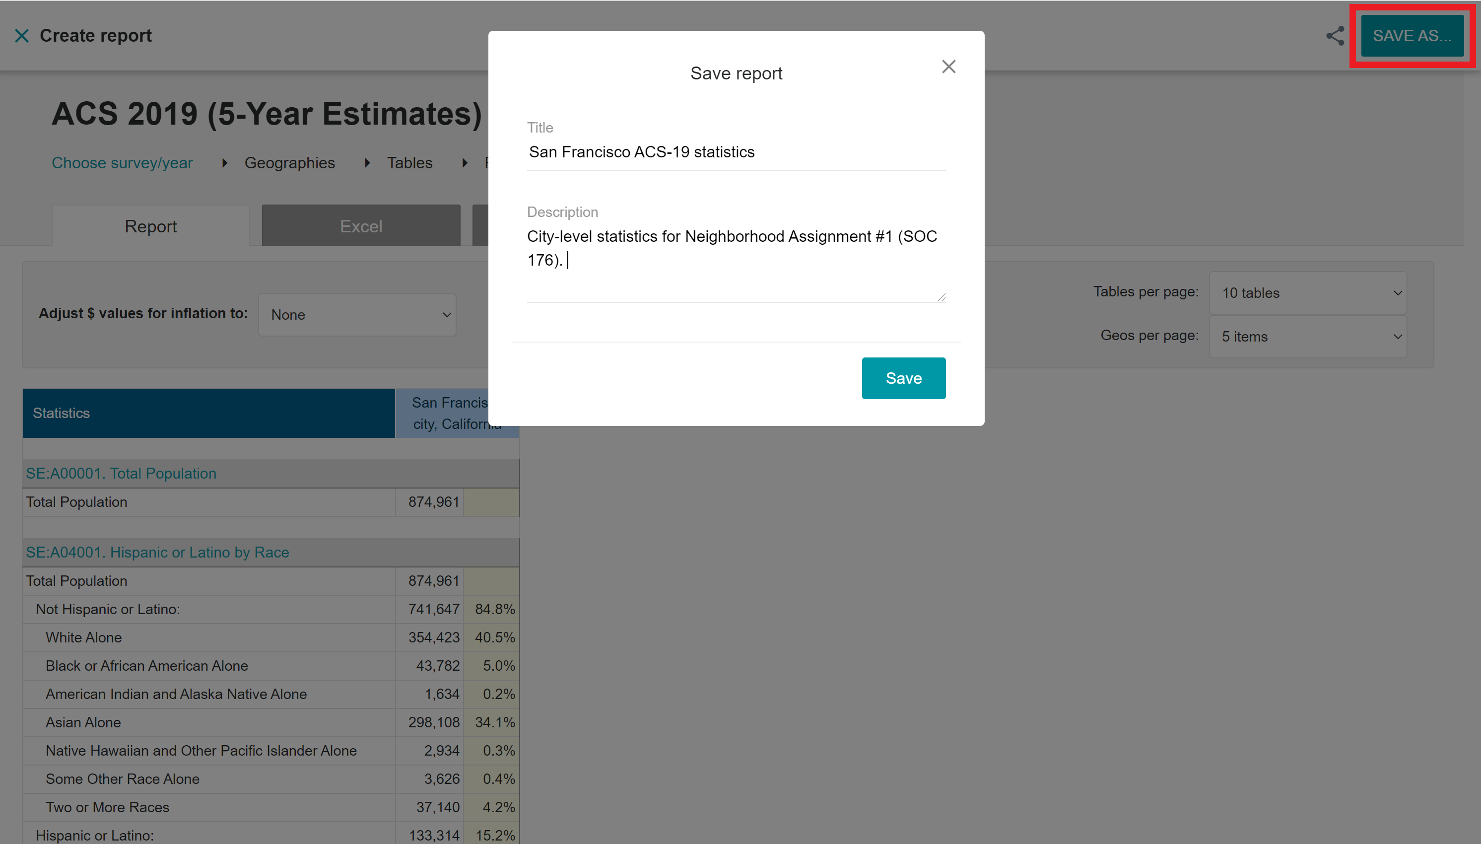Expand the Tables per page dropdown
The width and height of the screenshot is (1481, 844).
tap(1308, 293)
